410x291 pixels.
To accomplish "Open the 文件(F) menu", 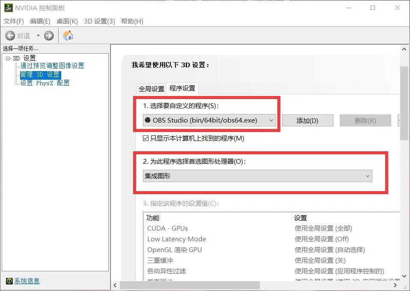I will tap(14, 21).
